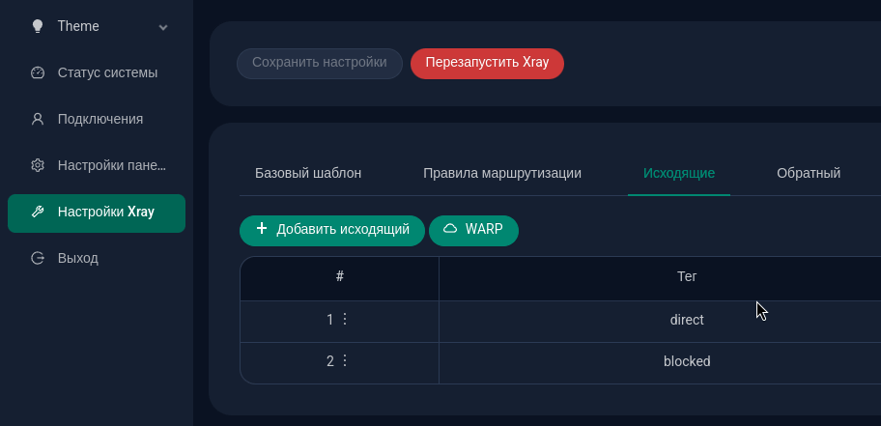
Task: Select the Обратный tab
Action: [809, 173]
